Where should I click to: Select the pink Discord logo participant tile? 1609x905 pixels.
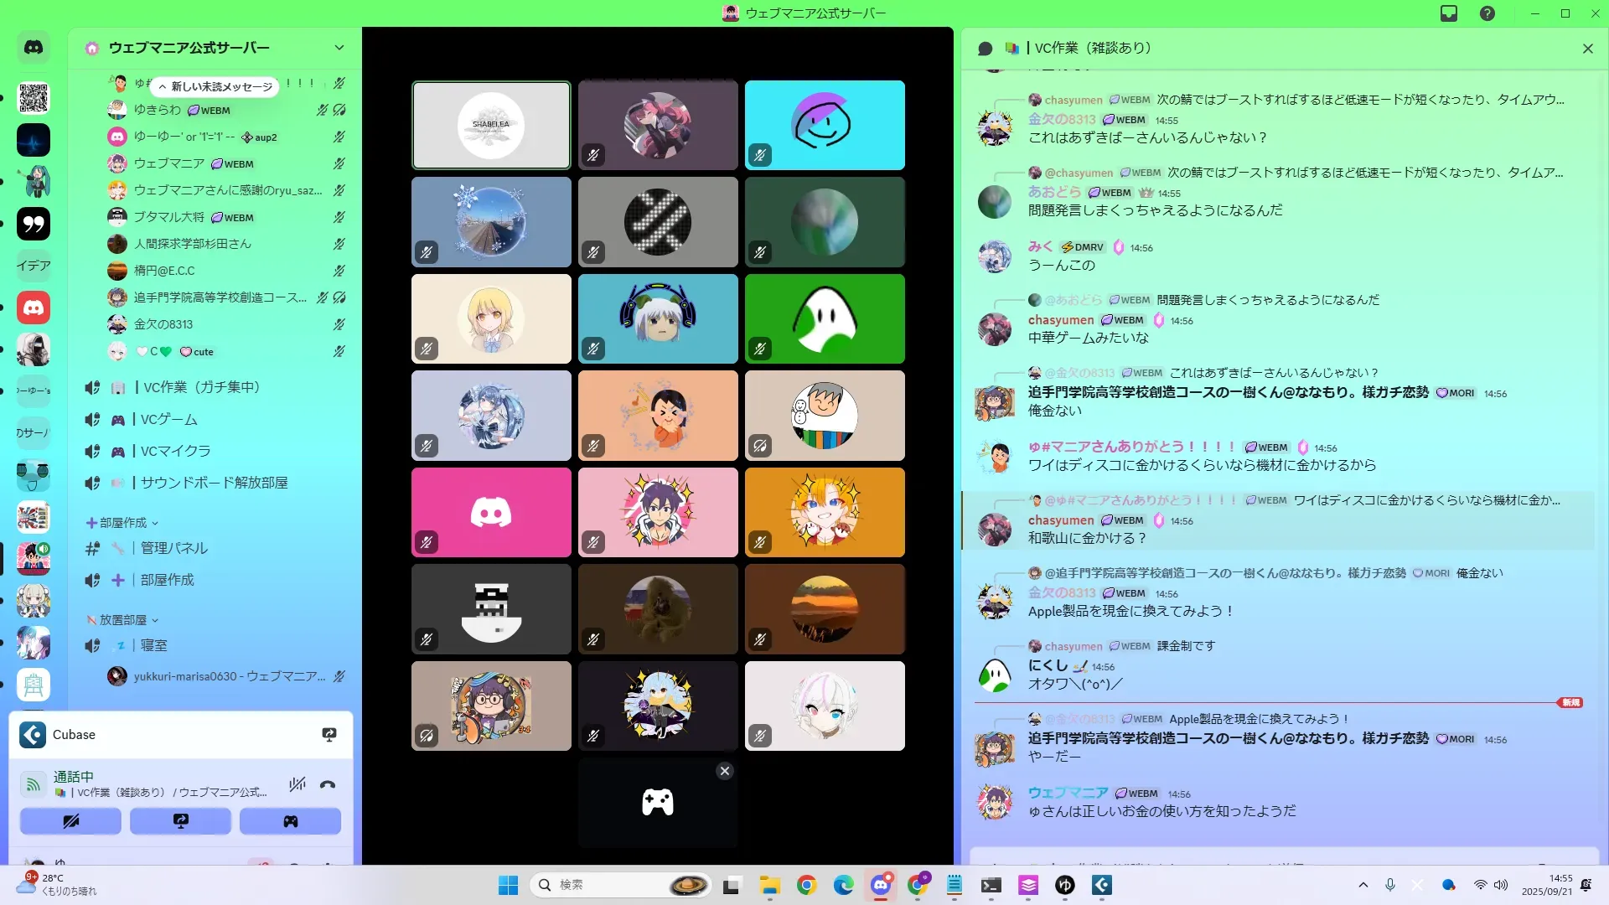(x=491, y=512)
